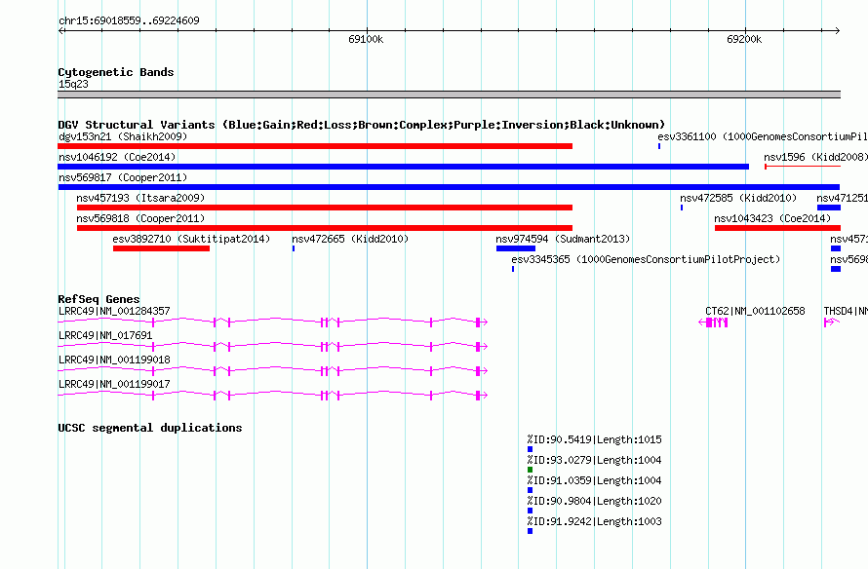868x569 pixels.
Task: Click the 15q23 cytogenetic band bar
Action: [x=449, y=95]
